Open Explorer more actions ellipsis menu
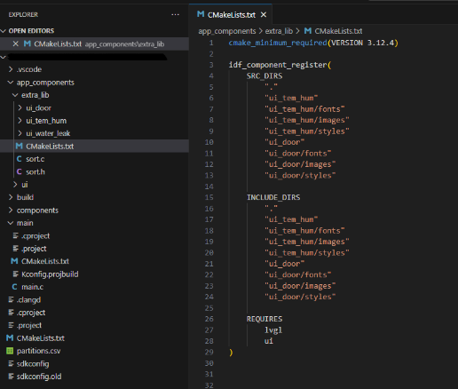Image resolution: width=458 pixels, height=389 pixels. tap(175, 14)
